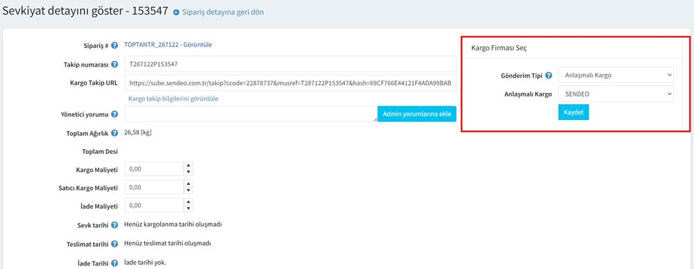Click Admin yorumlarına ekle button
The image size is (694, 269).
[417, 114]
